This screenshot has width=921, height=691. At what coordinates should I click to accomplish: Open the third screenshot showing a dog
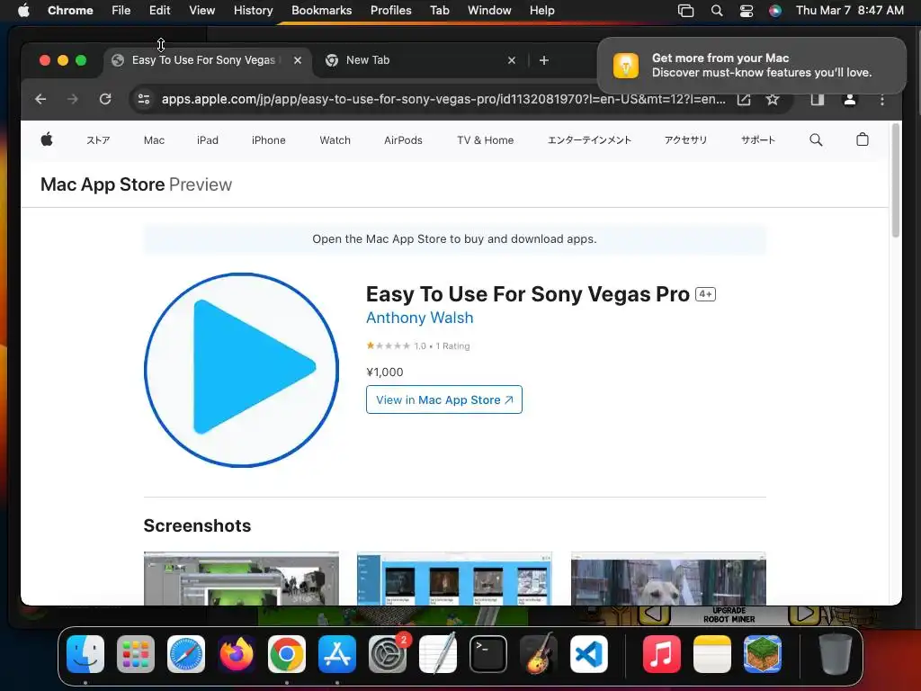(x=668, y=579)
